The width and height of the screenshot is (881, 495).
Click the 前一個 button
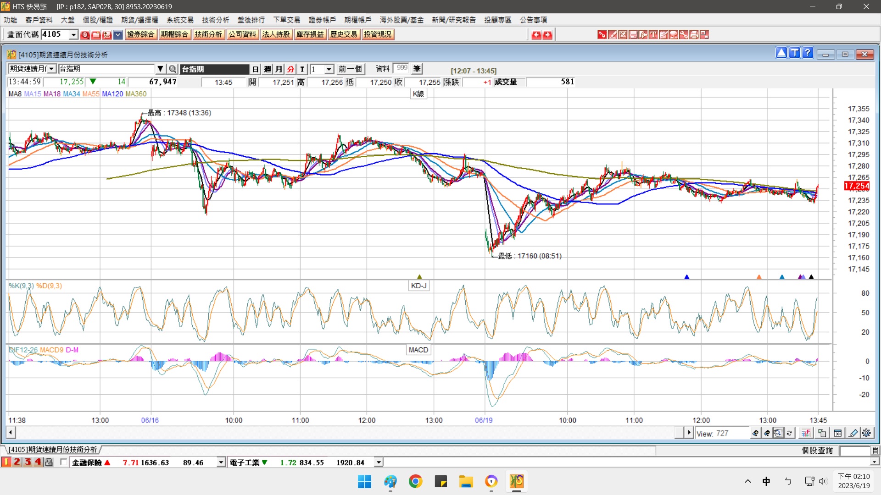[x=350, y=69]
